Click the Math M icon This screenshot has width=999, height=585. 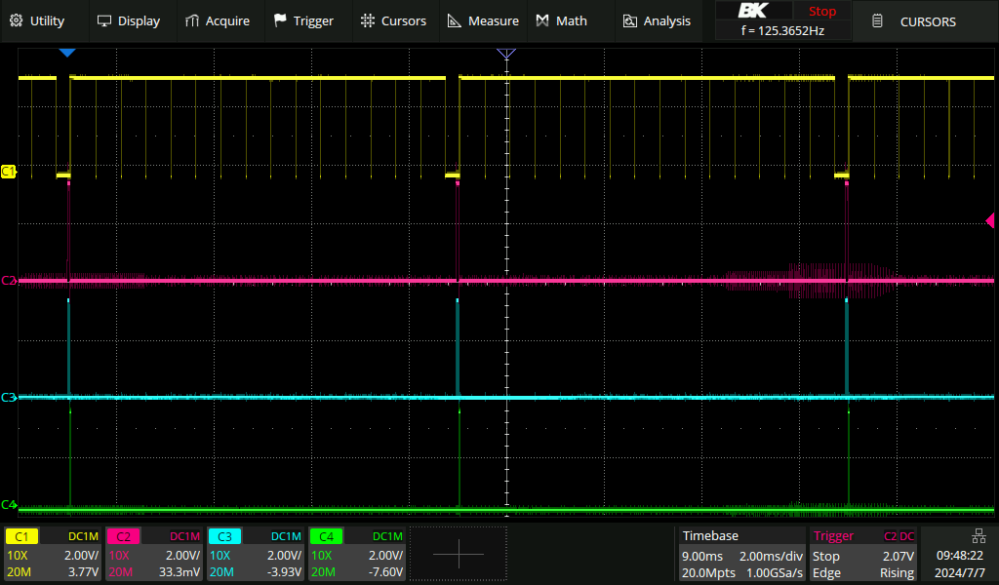pyautogui.click(x=542, y=21)
